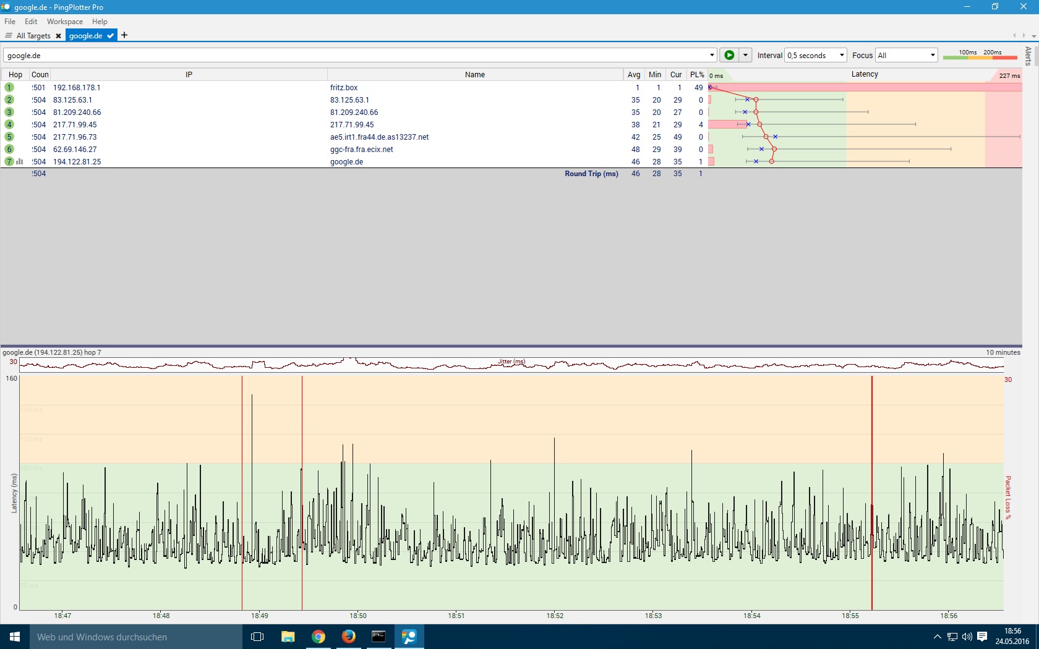Switch to the All Targets tab
The height and width of the screenshot is (649, 1039).
point(33,36)
